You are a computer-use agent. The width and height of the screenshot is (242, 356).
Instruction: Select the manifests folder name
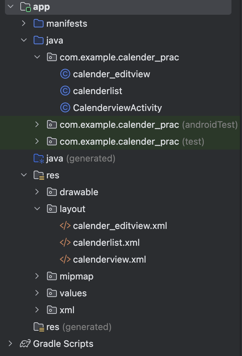point(67,24)
